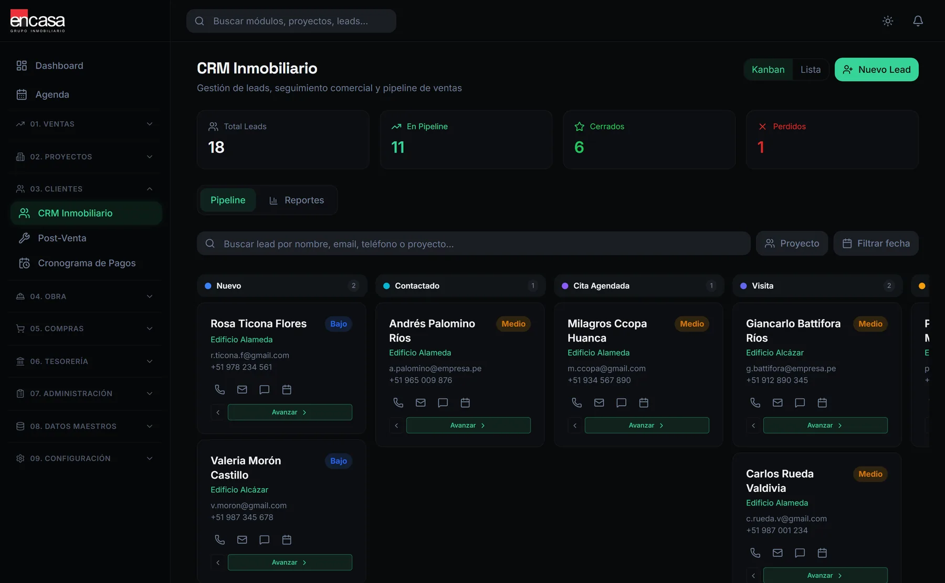
Task: Avanzar Valeria Morón Castillo lead
Action: pyautogui.click(x=290, y=562)
